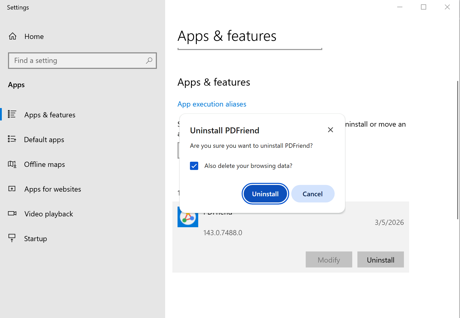Click the Startup icon in the sidebar
Image resolution: width=460 pixels, height=318 pixels.
point(12,238)
